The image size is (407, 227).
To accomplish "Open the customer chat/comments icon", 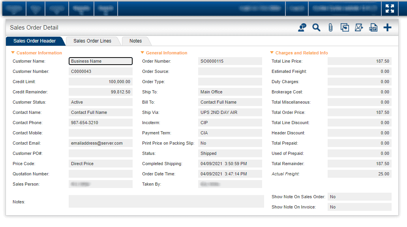I will click(302, 28).
